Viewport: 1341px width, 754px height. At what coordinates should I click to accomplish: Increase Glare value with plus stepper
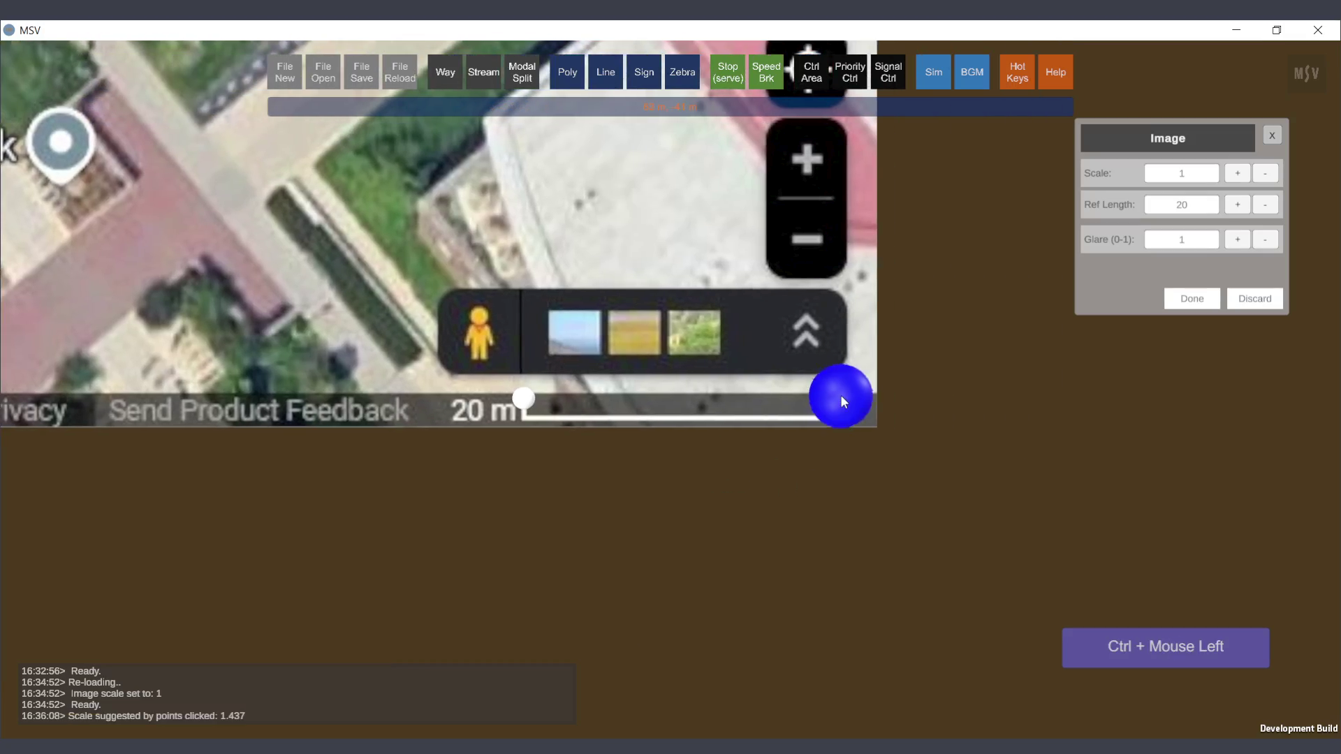(x=1237, y=239)
